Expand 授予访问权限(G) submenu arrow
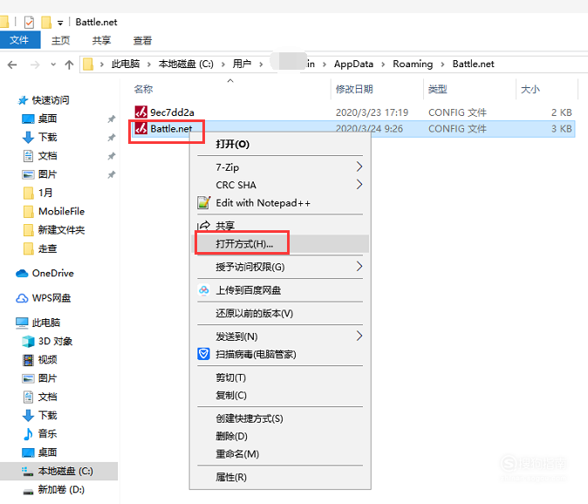 click(359, 267)
